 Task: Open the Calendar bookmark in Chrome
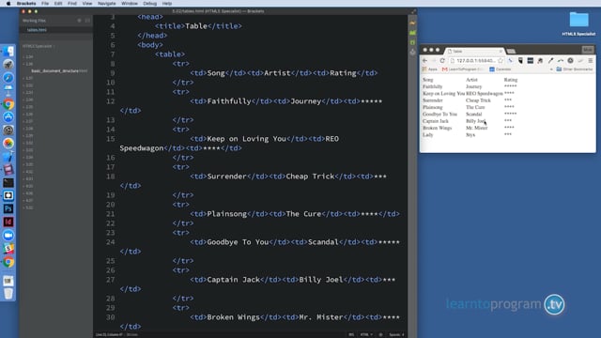tap(501, 69)
